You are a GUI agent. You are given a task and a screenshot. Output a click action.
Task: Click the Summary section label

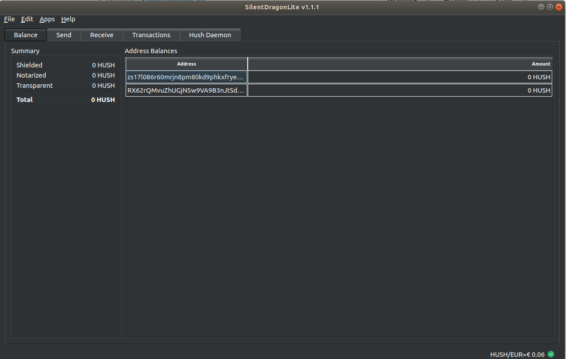coord(25,51)
